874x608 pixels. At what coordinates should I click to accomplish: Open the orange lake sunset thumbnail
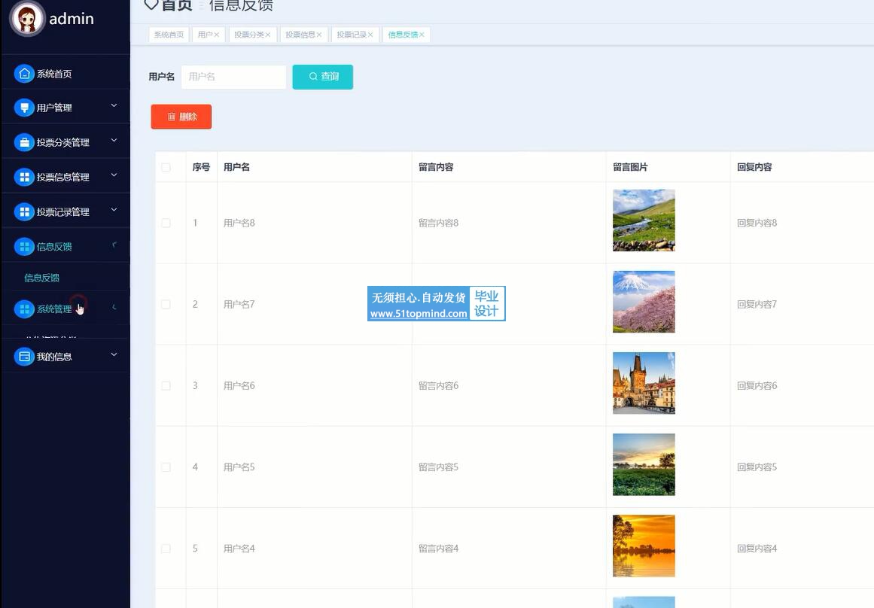[644, 546]
